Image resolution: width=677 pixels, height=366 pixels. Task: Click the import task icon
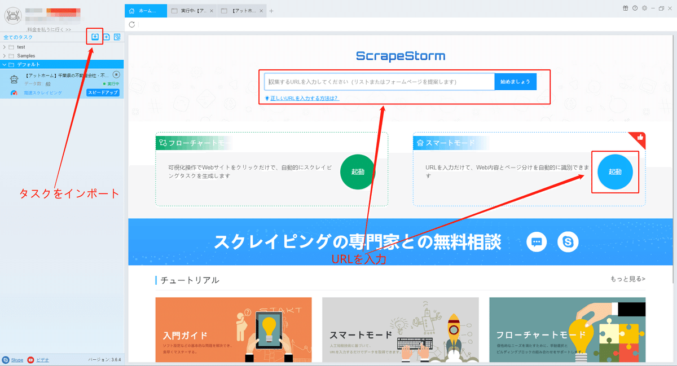pyautogui.click(x=94, y=36)
